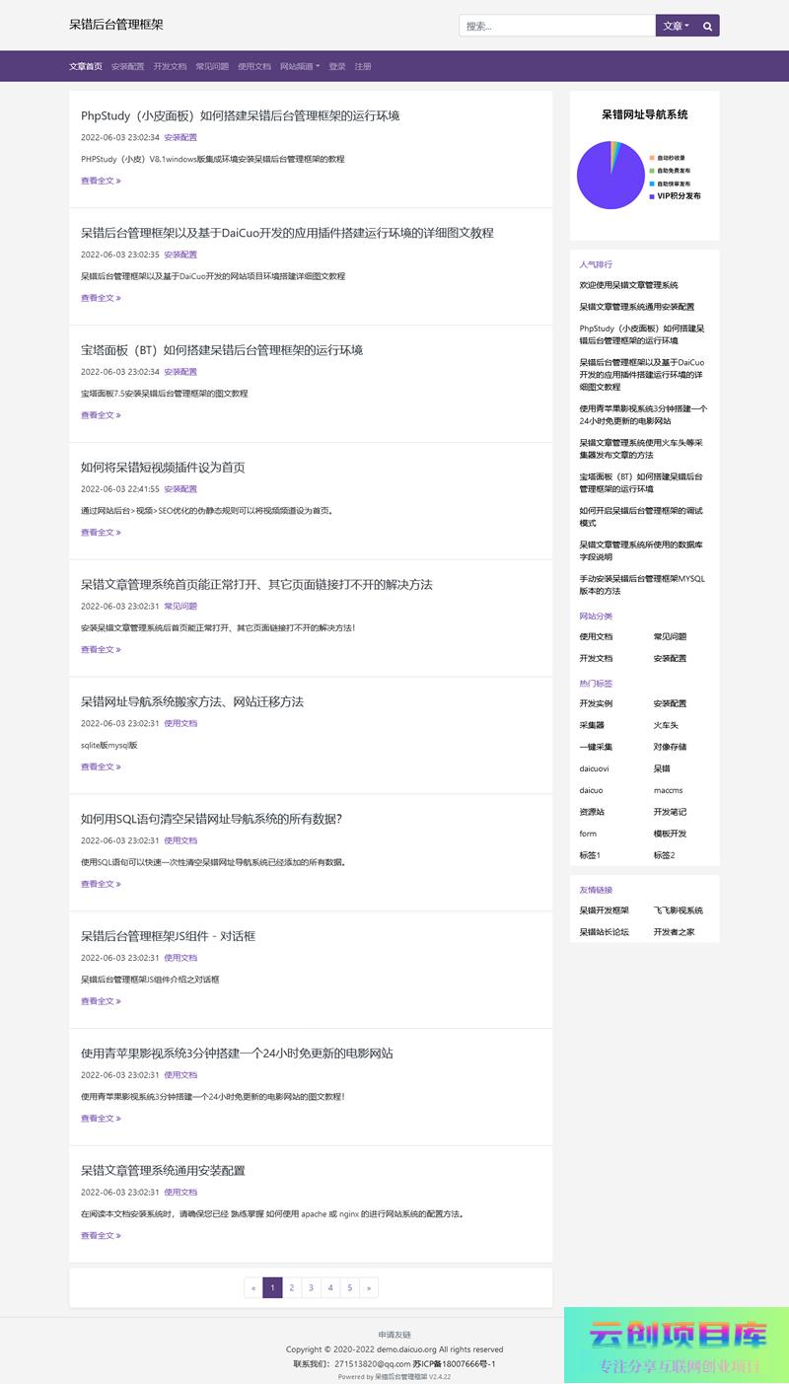Go to 常见问题 in navigation bar
Image resolution: width=789 pixels, height=1384 pixels.
[212, 66]
